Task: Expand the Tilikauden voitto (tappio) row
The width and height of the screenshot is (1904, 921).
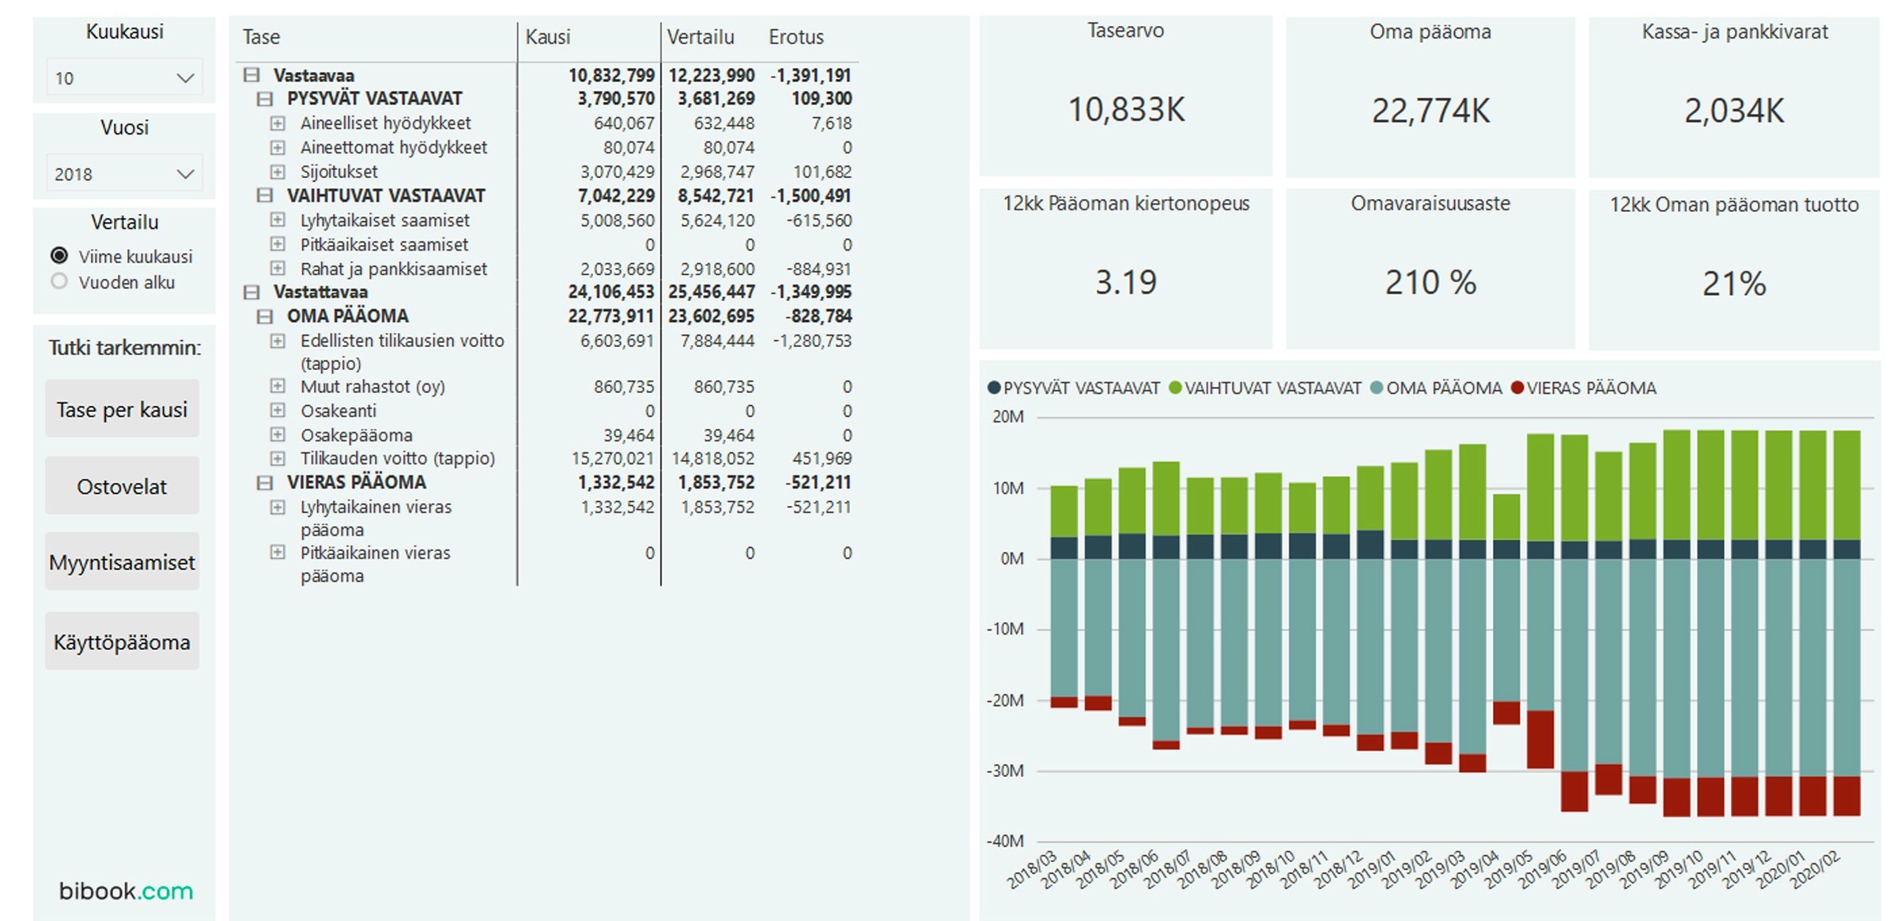Action: pos(277,459)
